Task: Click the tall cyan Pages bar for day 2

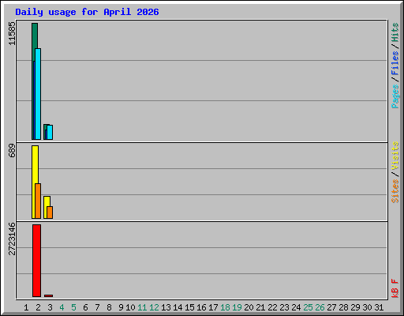Action: click(x=38, y=94)
